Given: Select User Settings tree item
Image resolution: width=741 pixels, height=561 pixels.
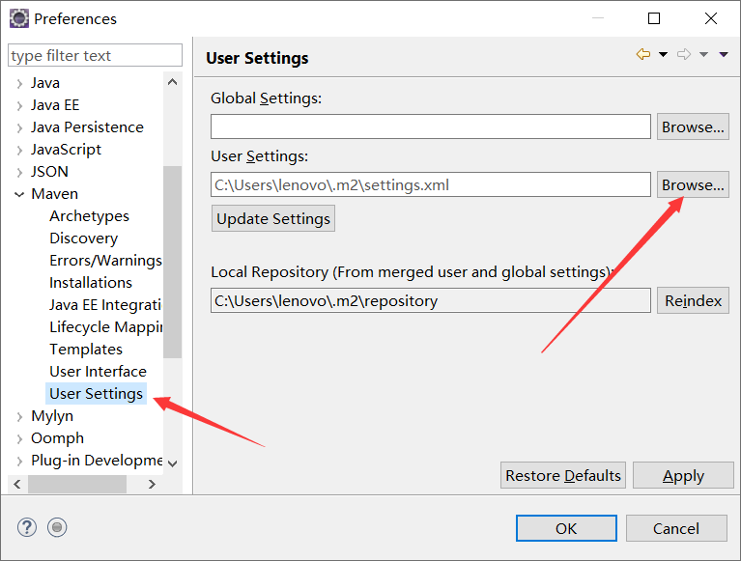Looking at the screenshot, I should (x=96, y=393).
